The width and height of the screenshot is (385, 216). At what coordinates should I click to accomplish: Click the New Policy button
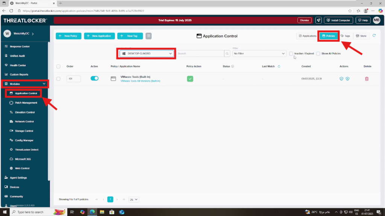pyautogui.click(x=68, y=36)
